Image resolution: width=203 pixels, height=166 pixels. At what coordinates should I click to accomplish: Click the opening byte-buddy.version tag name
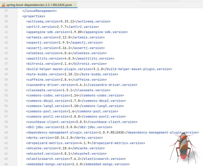click(x=45, y=74)
